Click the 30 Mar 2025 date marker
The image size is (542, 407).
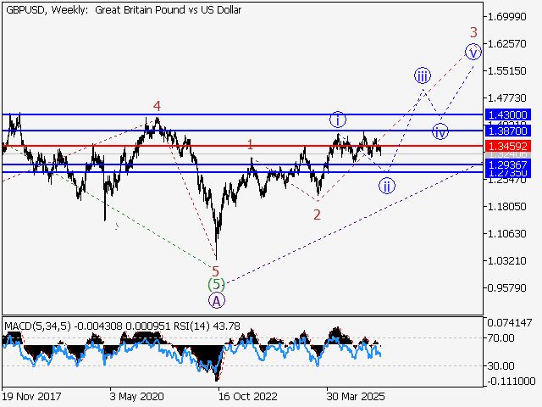tap(356, 396)
